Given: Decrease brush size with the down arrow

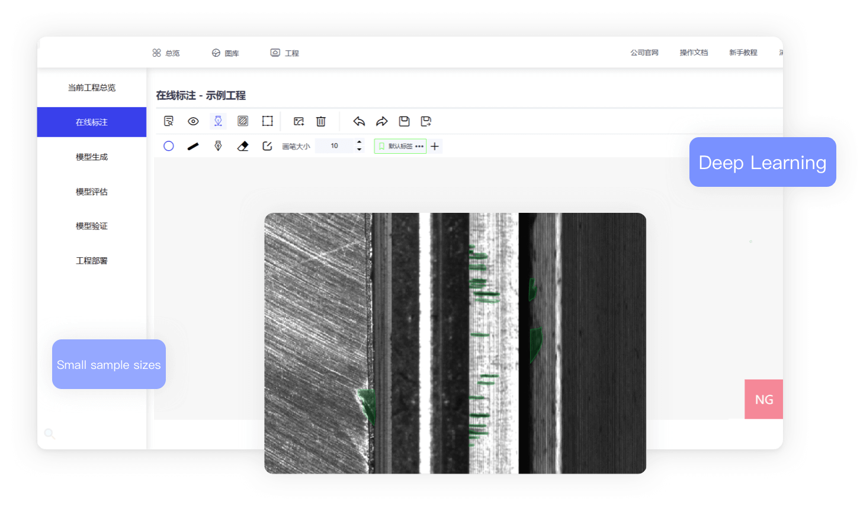Looking at the screenshot, I should 359,150.
